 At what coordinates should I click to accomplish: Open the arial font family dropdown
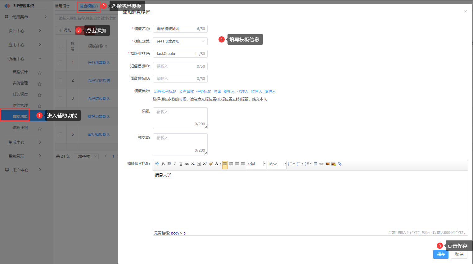click(256, 164)
